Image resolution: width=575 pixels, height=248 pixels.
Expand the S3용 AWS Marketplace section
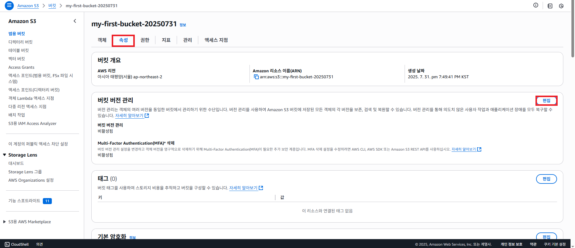coord(4,222)
